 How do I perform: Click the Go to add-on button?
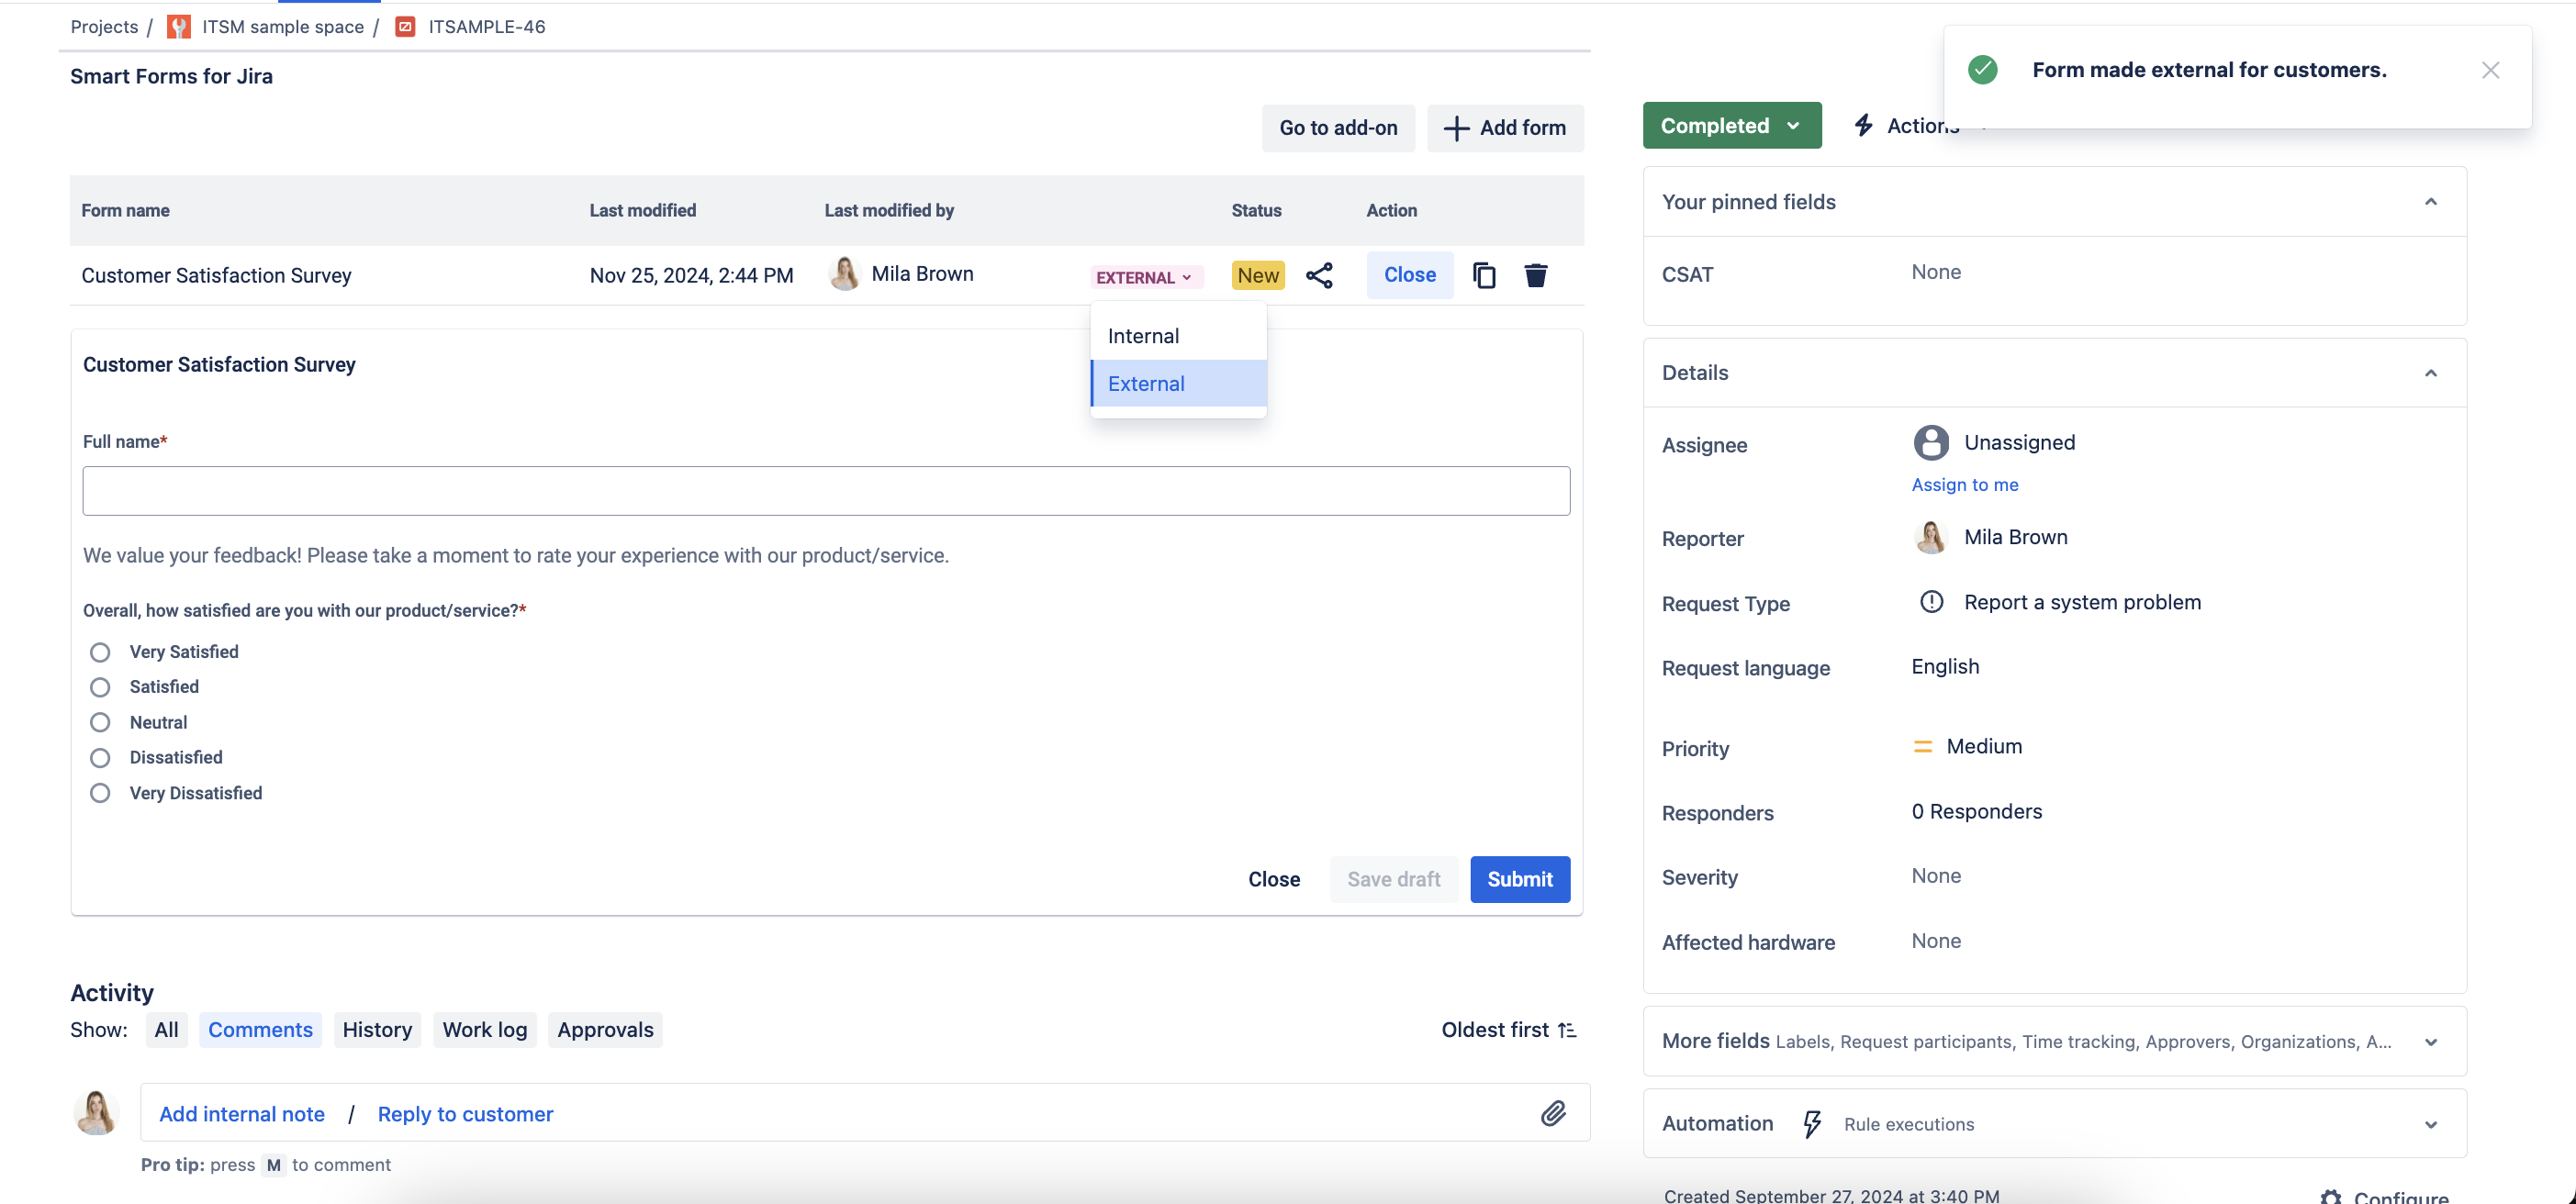[1338, 128]
